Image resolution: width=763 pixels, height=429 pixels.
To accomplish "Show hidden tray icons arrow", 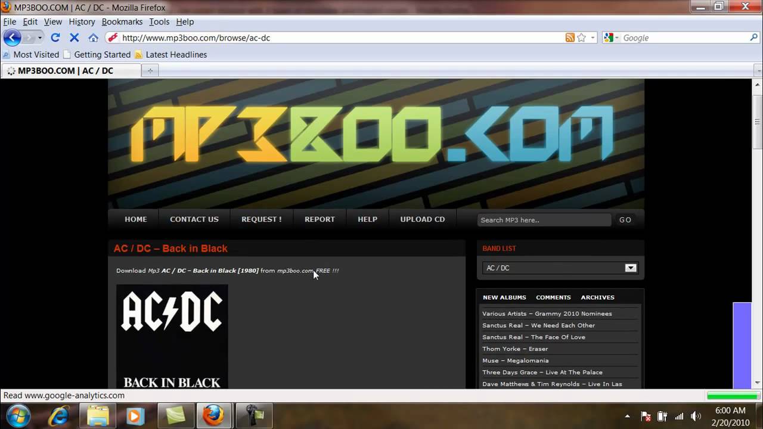I will (x=627, y=416).
